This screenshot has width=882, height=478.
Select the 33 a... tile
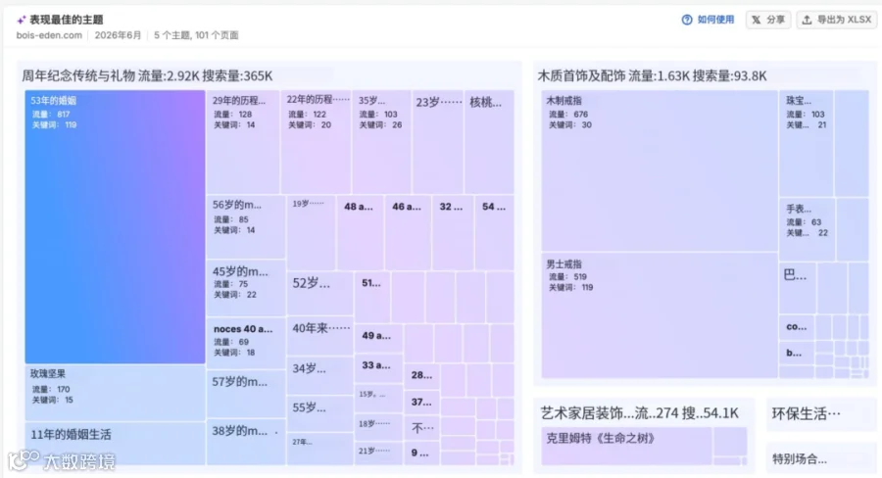point(378,368)
